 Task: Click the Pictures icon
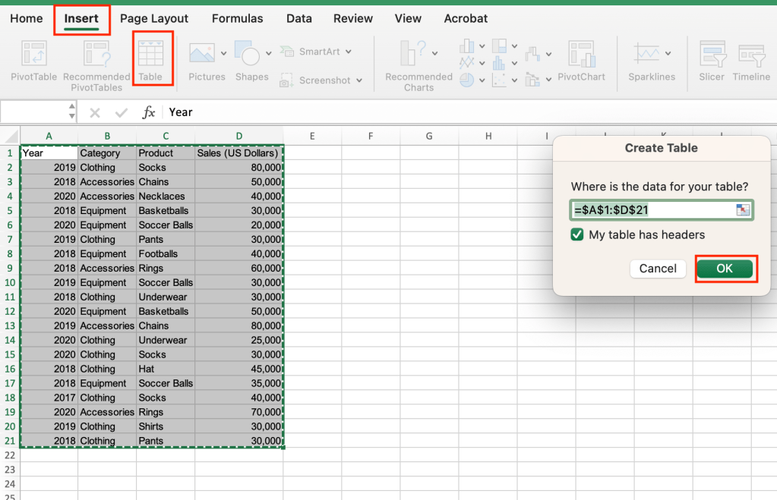click(202, 53)
